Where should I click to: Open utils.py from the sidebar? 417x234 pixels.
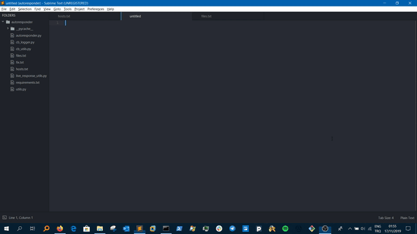pos(21,89)
